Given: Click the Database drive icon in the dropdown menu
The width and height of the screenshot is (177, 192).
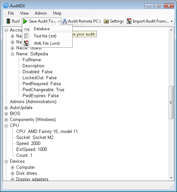Looking at the screenshot, I should point(26,30).
